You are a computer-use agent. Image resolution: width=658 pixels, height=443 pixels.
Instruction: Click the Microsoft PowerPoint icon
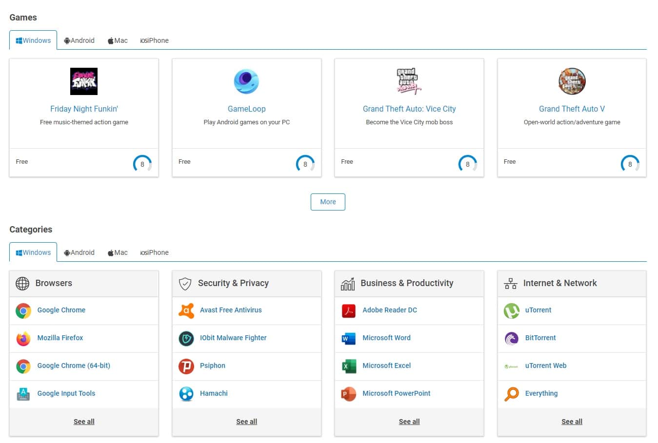[349, 394]
